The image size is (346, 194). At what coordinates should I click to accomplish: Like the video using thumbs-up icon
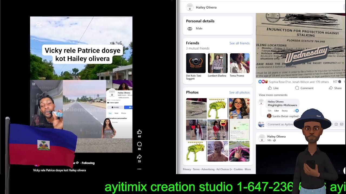[139, 132]
